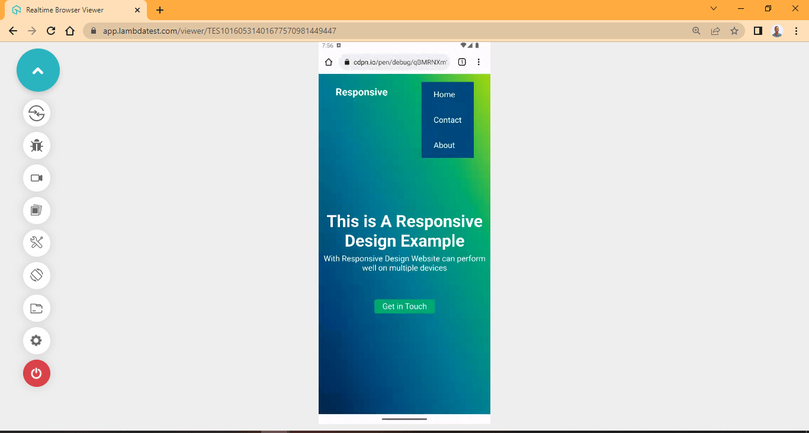Select Contact in the site navigation
Image resolution: width=809 pixels, height=433 pixels.
click(x=447, y=119)
